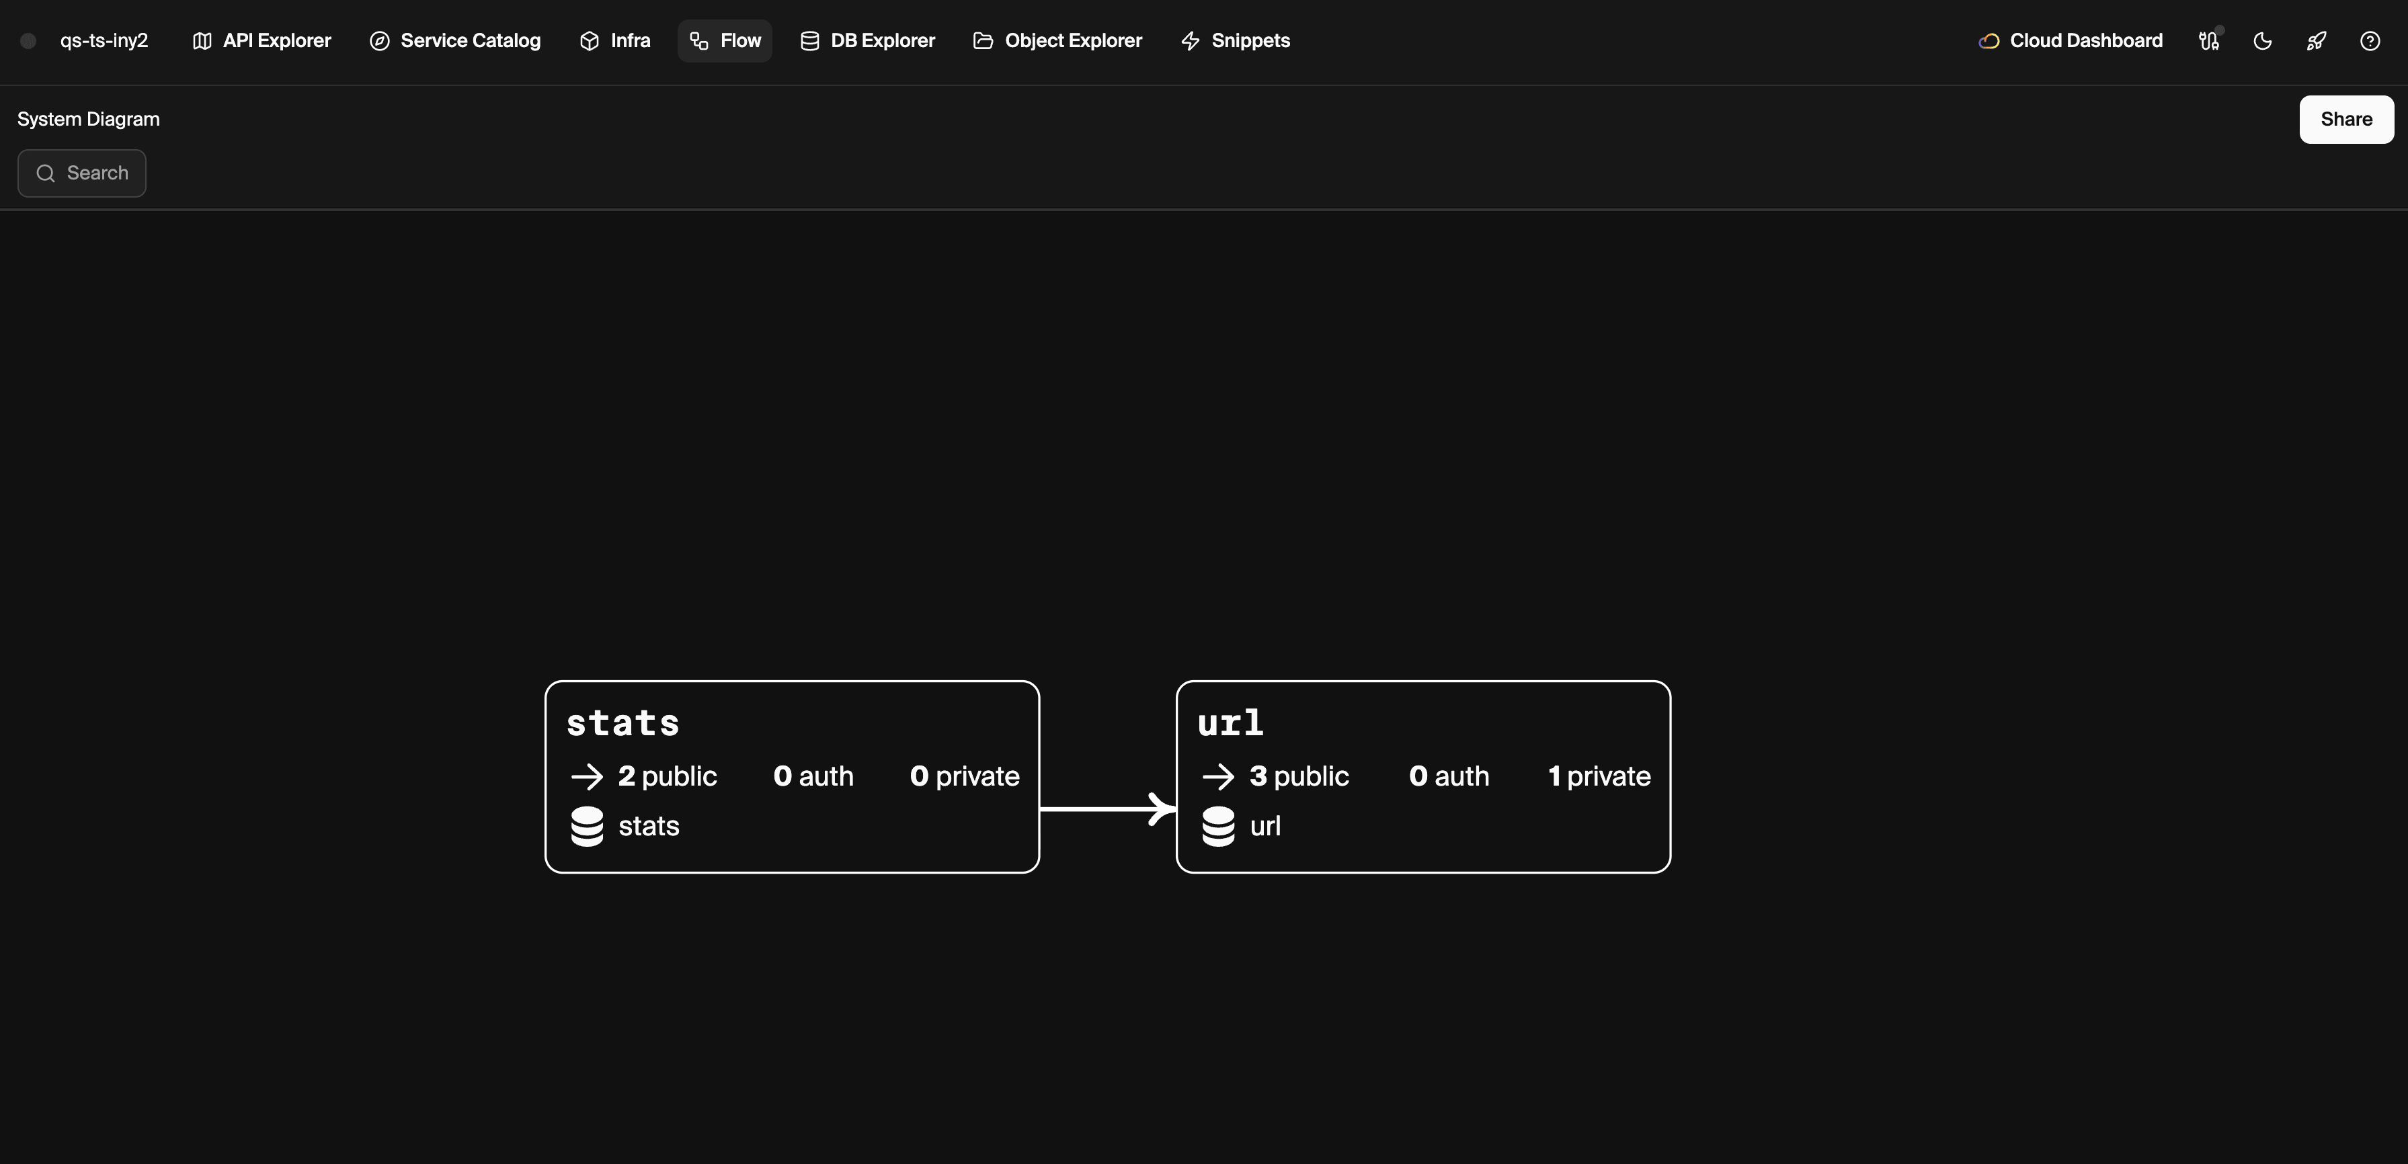Click the Share button
The height and width of the screenshot is (1164, 2408).
(x=2346, y=120)
